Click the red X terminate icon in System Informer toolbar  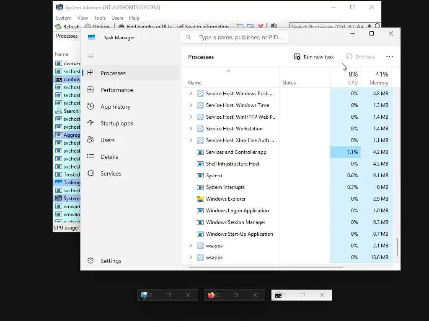pyautogui.click(x=261, y=26)
